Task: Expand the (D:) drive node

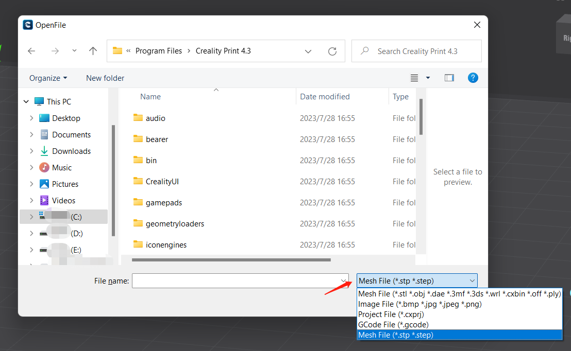Action: pos(31,234)
